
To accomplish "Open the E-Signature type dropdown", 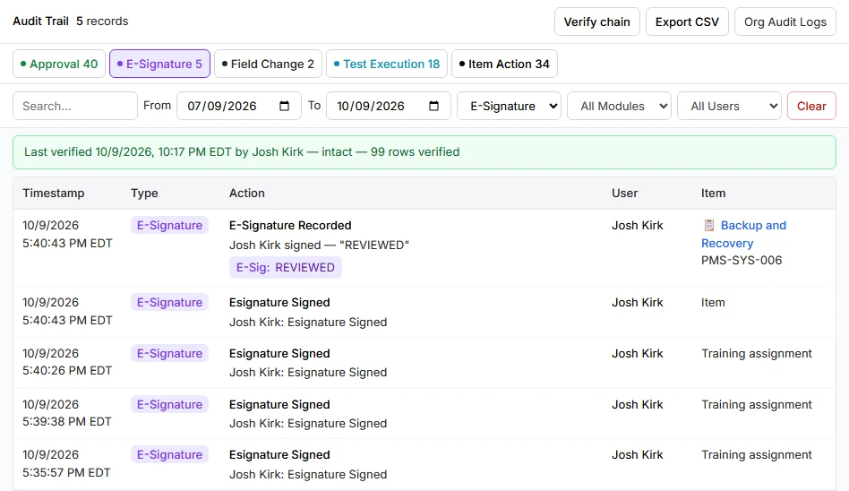I will coord(509,106).
